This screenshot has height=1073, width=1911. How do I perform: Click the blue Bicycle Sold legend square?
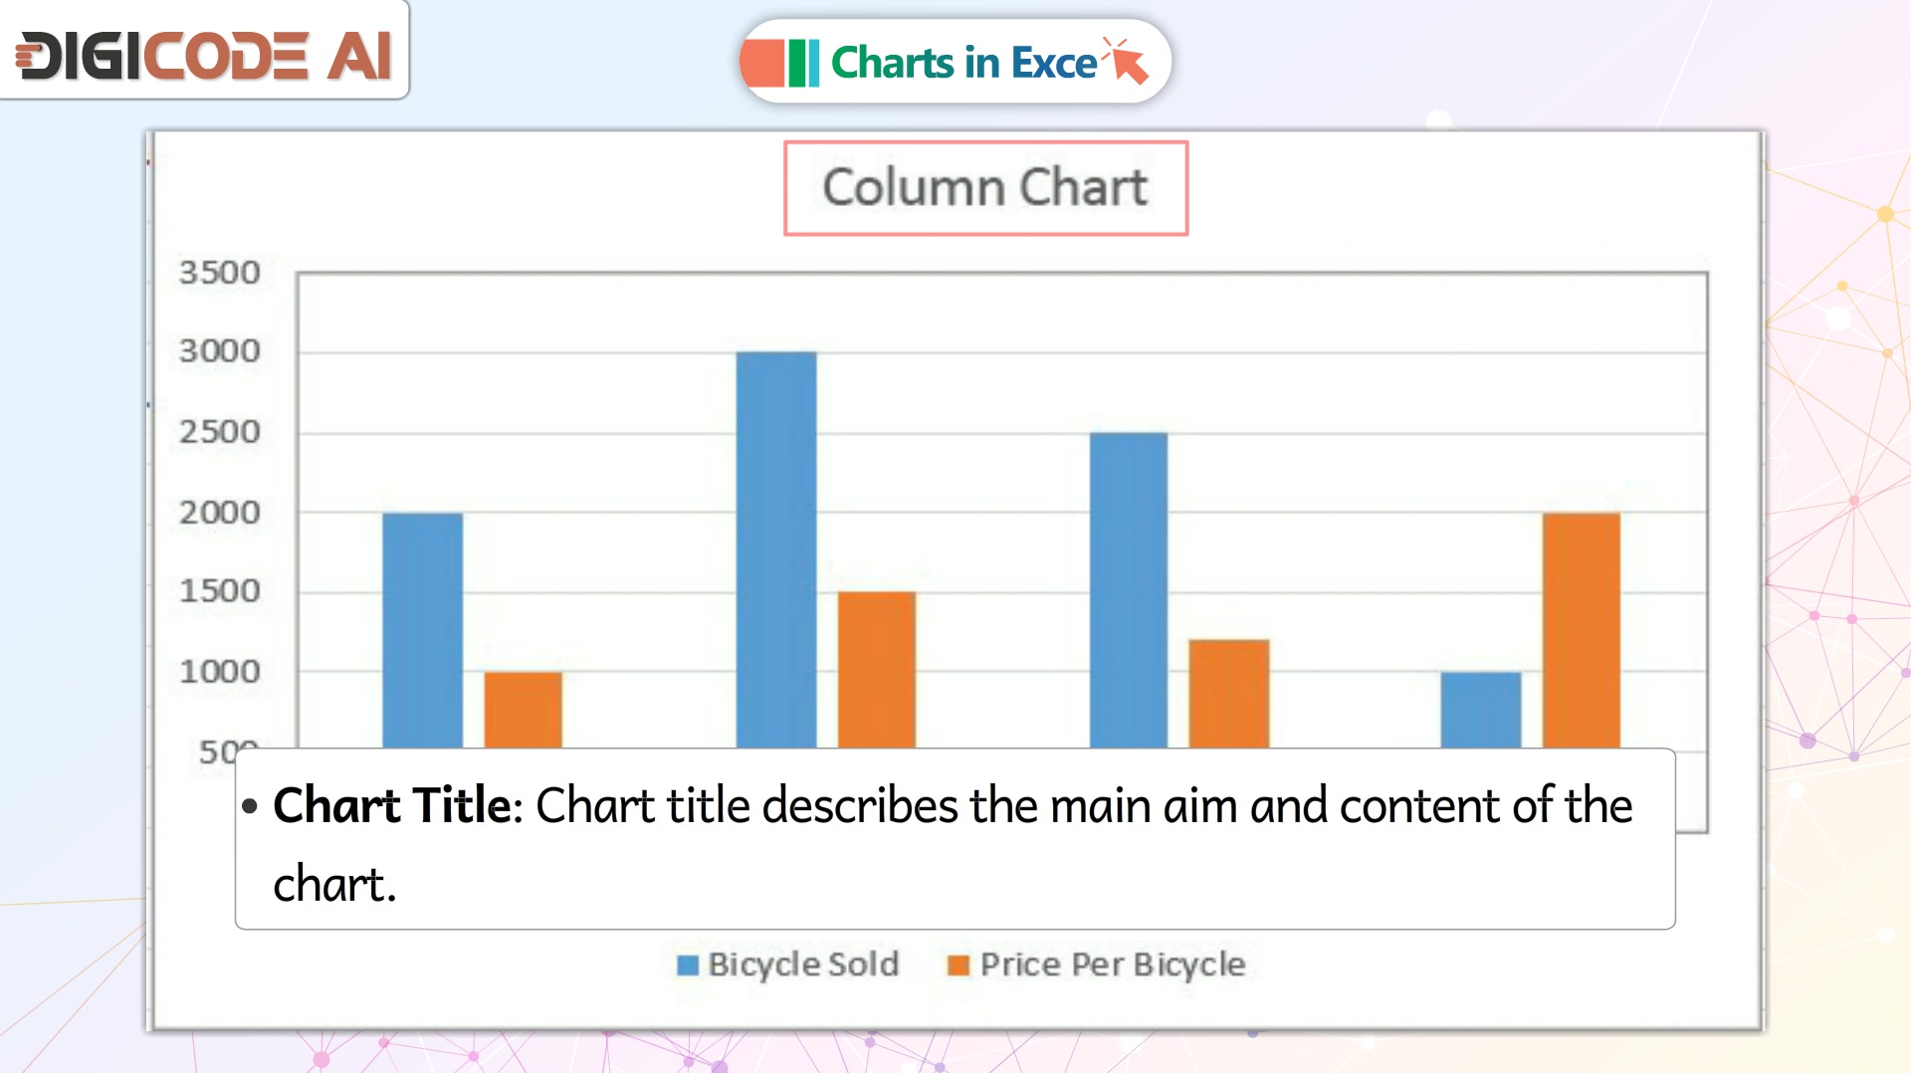click(688, 966)
